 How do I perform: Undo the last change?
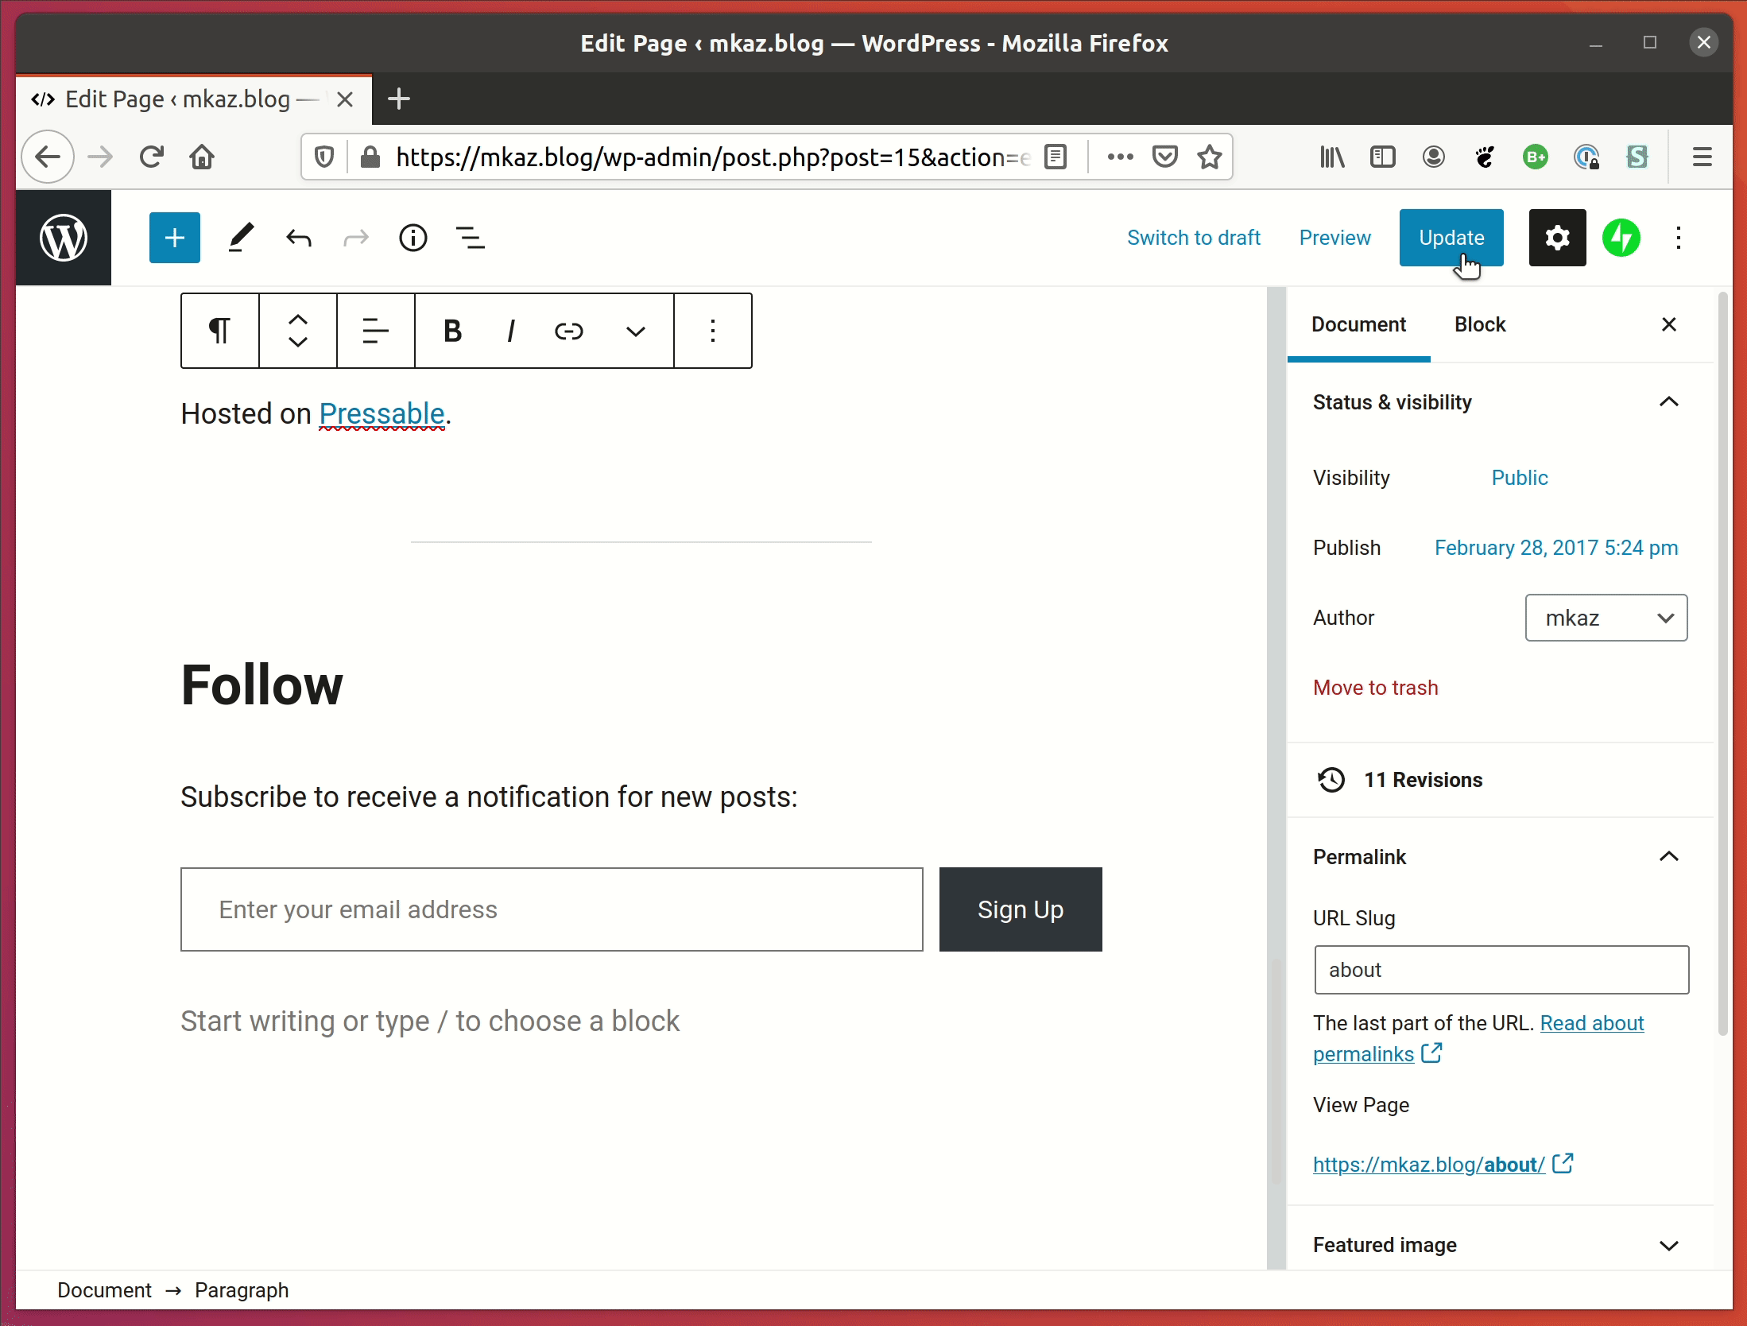coord(299,238)
